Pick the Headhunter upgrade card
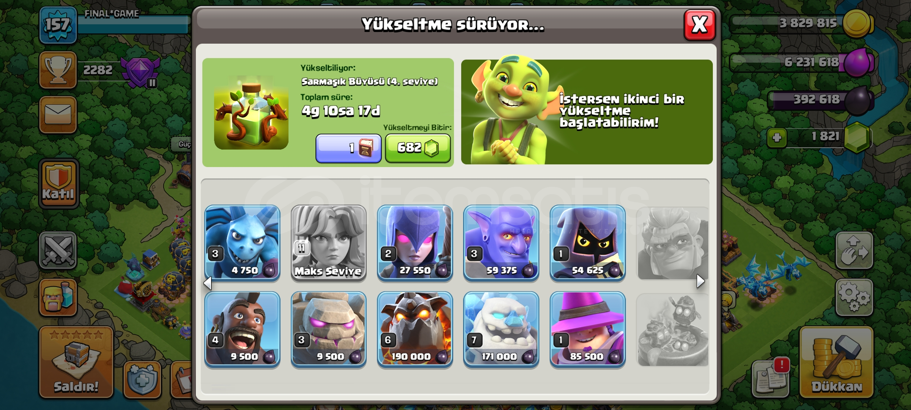 tap(588, 243)
